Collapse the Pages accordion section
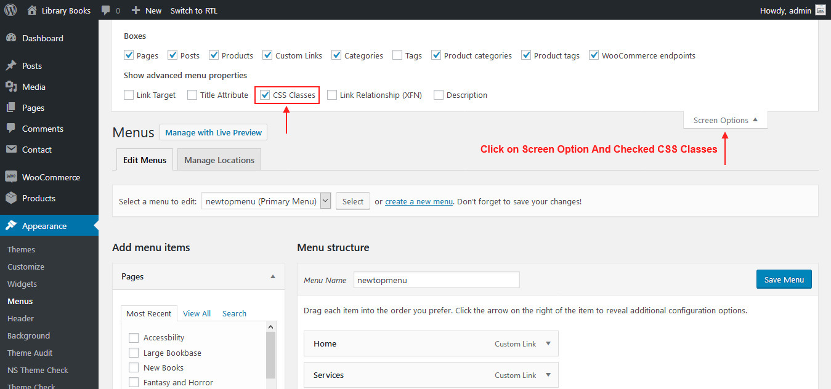Viewport: 831px width, 389px height. tap(273, 277)
